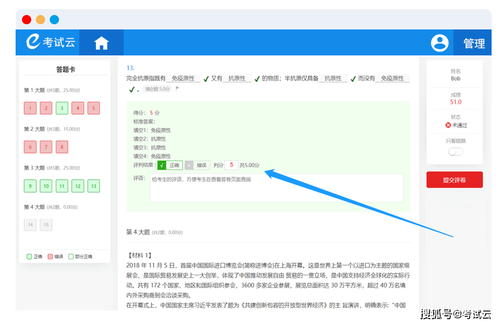The width and height of the screenshot is (502, 325).
Task: Jump to question 7 in answer card
Action: tap(46, 147)
